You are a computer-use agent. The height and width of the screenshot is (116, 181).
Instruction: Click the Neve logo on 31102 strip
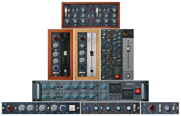84,104
